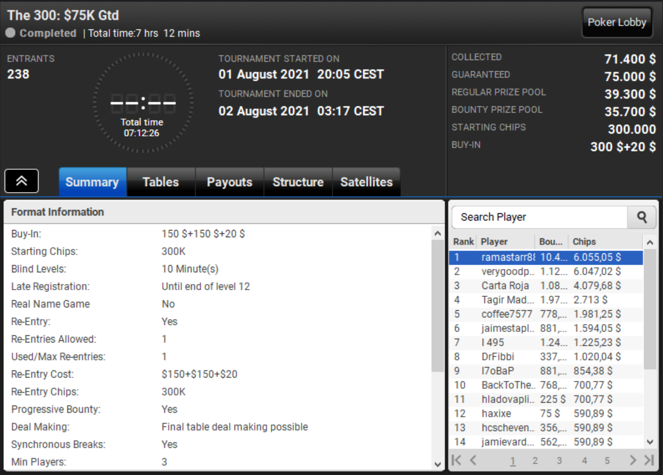
Task: Switch to the Payouts tab
Action: coord(229,182)
